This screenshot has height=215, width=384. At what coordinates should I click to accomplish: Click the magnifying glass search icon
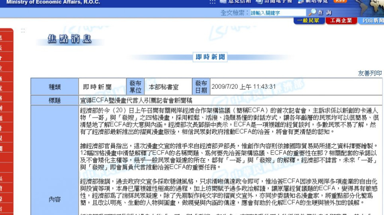pos(312,13)
